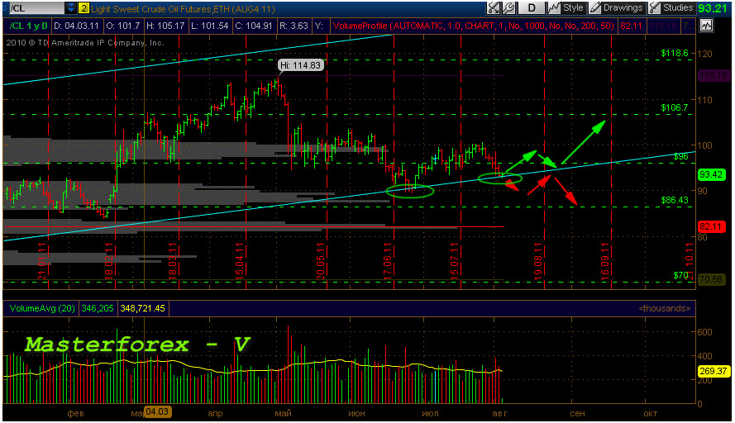Click the yellow number 2 link icon
Image resolution: width=735 pixels, height=423 pixels.
coord(84,8)
